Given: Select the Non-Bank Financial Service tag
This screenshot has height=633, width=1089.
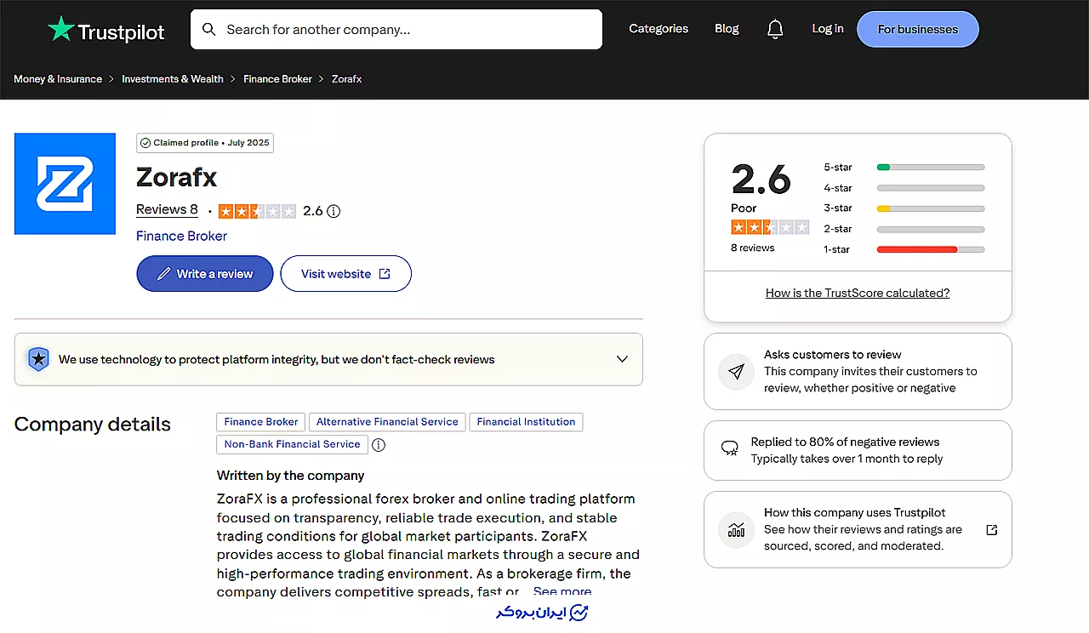Looking at the screenshot, I should pos(293,444).
